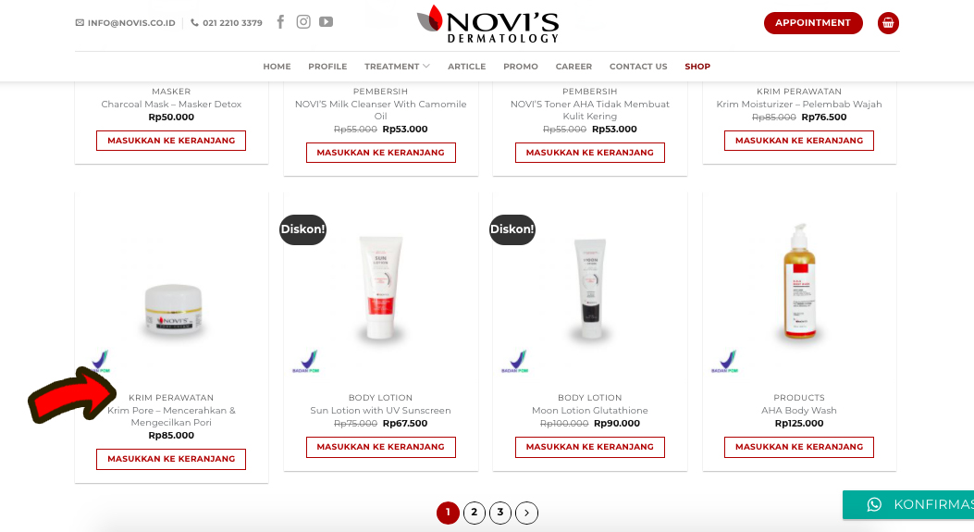Screen dimensions: 974x532
Task: Open the YouTube social icon
Action: [x=327, y=22]
